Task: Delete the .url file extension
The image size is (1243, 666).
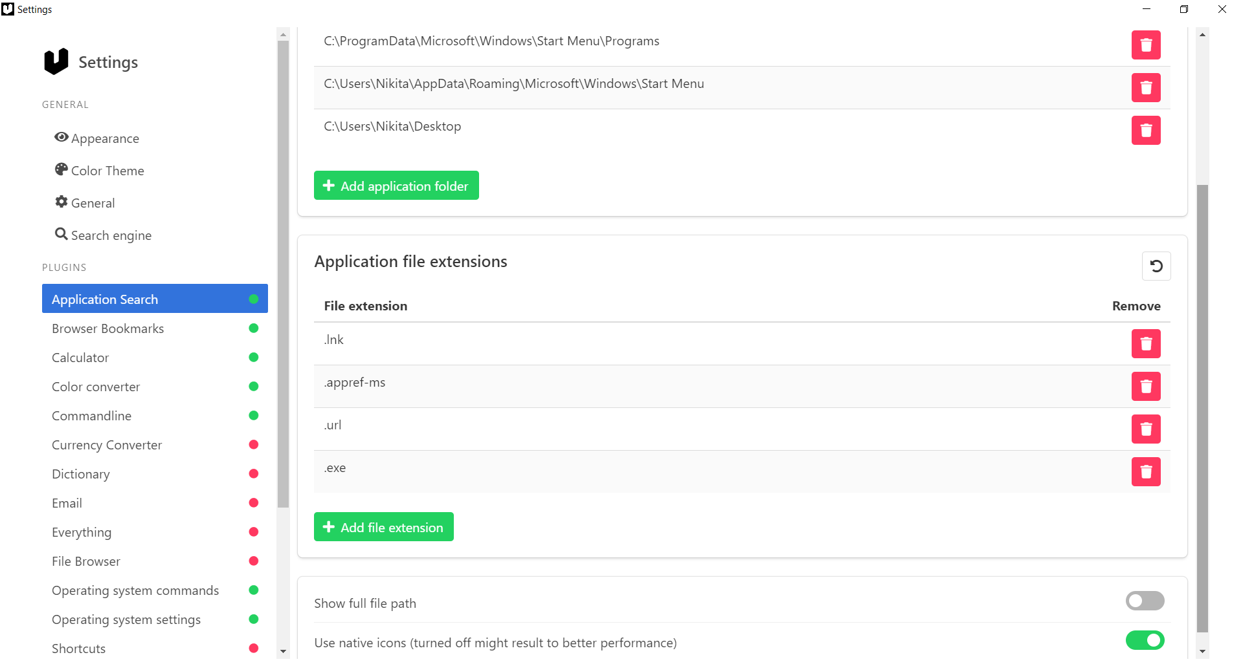Action: pyautogui.click(x=1146, y=429)
